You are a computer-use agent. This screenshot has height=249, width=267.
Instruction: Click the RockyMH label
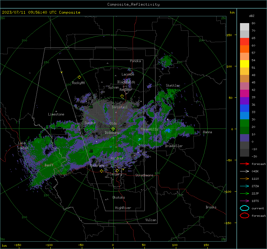pos(78,83)
